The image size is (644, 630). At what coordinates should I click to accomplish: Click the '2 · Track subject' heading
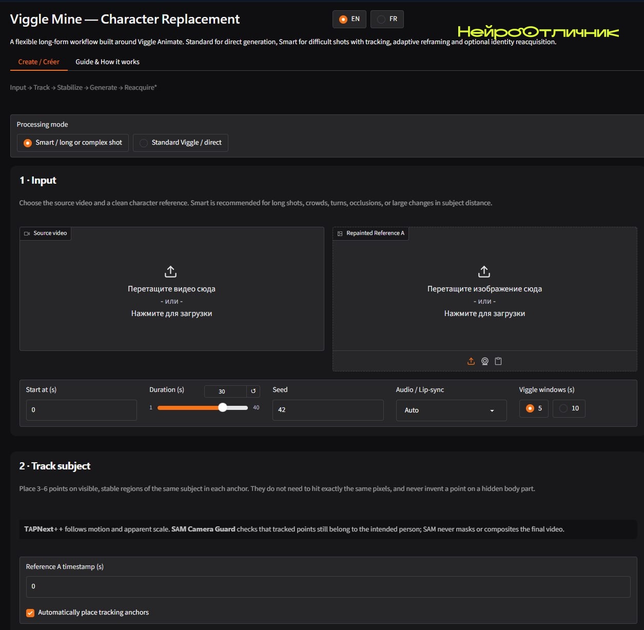tap(55, 466)
